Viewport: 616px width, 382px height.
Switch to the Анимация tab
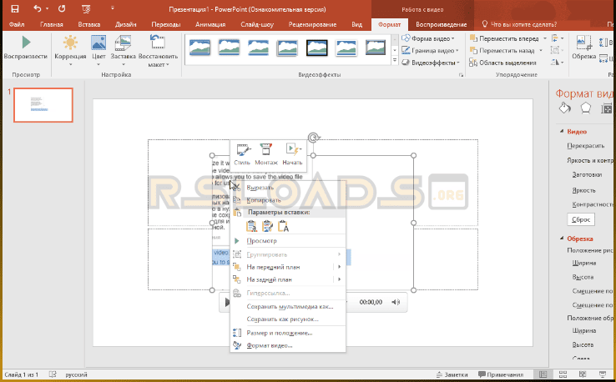pos(210,24)
